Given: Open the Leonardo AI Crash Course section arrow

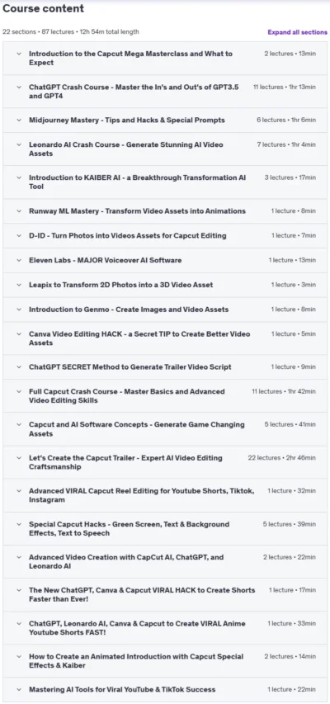Looking at the screenshot, I should (x=19, y=144).
